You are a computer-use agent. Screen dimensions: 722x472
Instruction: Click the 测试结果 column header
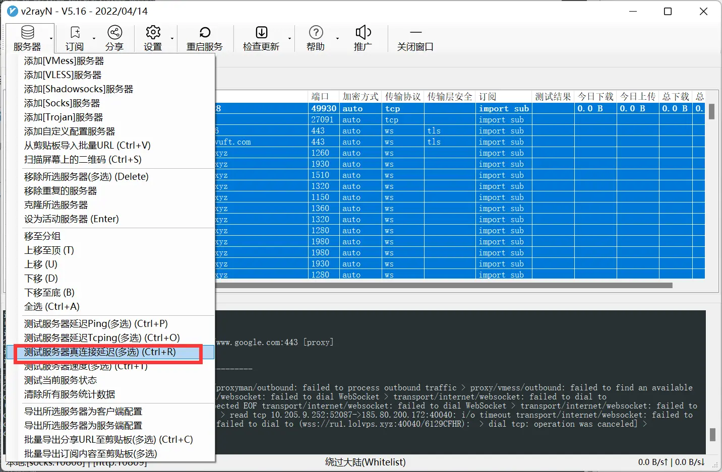click(553, 97)
